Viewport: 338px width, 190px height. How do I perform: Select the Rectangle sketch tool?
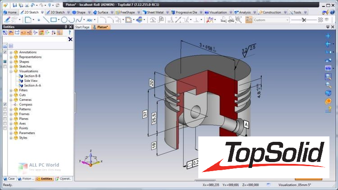pyautogui.click(x=54, y=20)
